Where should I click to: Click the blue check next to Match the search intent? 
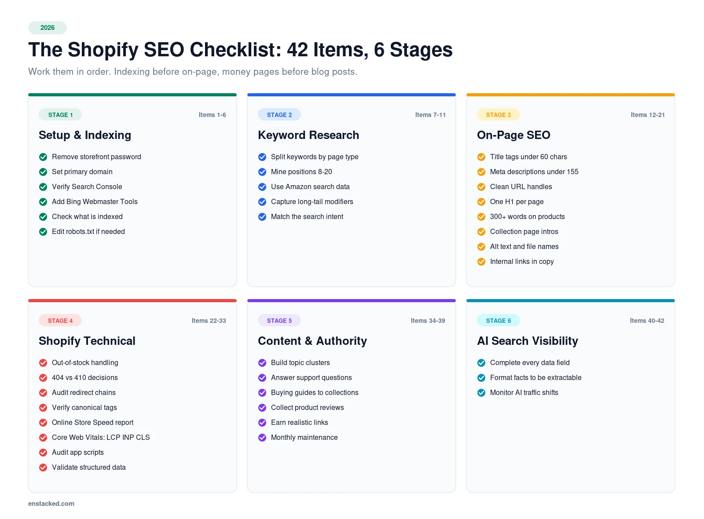click(262, 217)
